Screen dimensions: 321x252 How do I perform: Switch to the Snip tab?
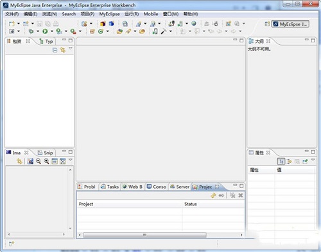pos(46,153)
